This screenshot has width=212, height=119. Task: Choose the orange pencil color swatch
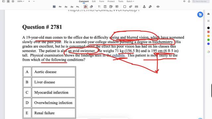pos(208,36)
